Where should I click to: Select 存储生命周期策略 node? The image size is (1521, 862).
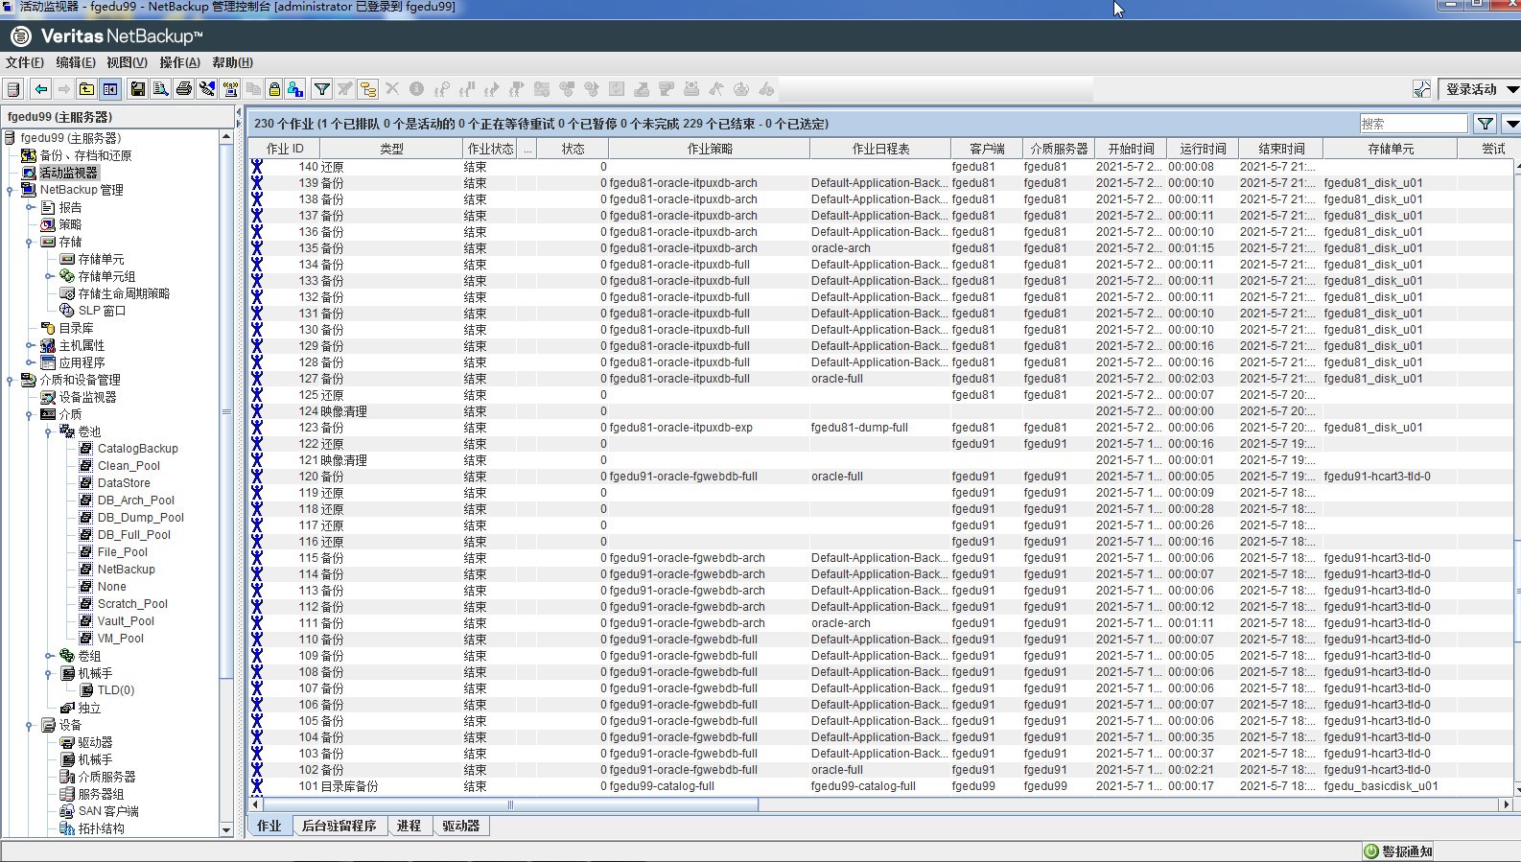(124, 293)
